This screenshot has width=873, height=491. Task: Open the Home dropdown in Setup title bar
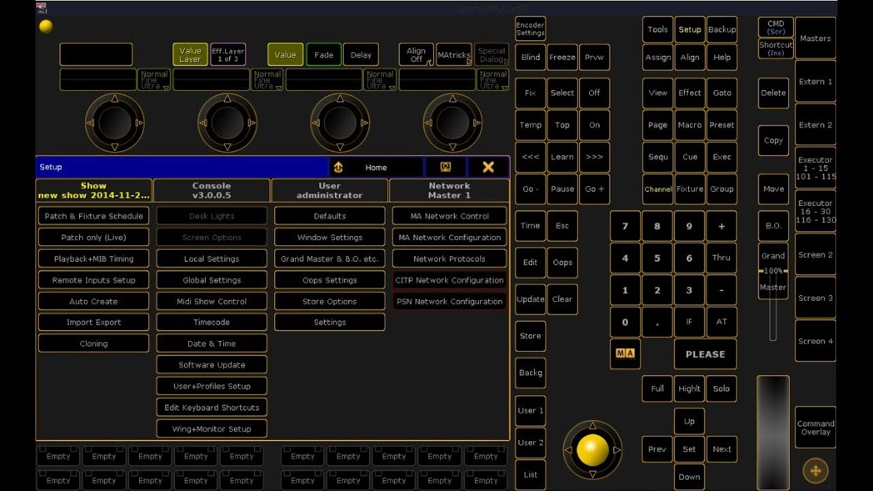click(376, 167)
